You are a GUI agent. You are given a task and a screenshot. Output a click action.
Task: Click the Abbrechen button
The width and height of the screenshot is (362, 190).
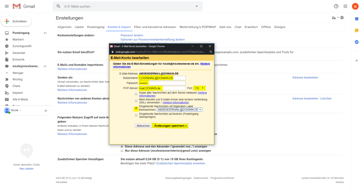click(x=143, y=125)
